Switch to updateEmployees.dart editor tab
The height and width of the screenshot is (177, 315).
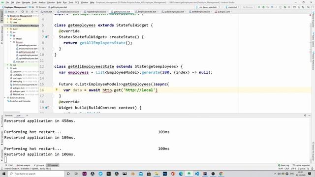[x=173, y=12]
